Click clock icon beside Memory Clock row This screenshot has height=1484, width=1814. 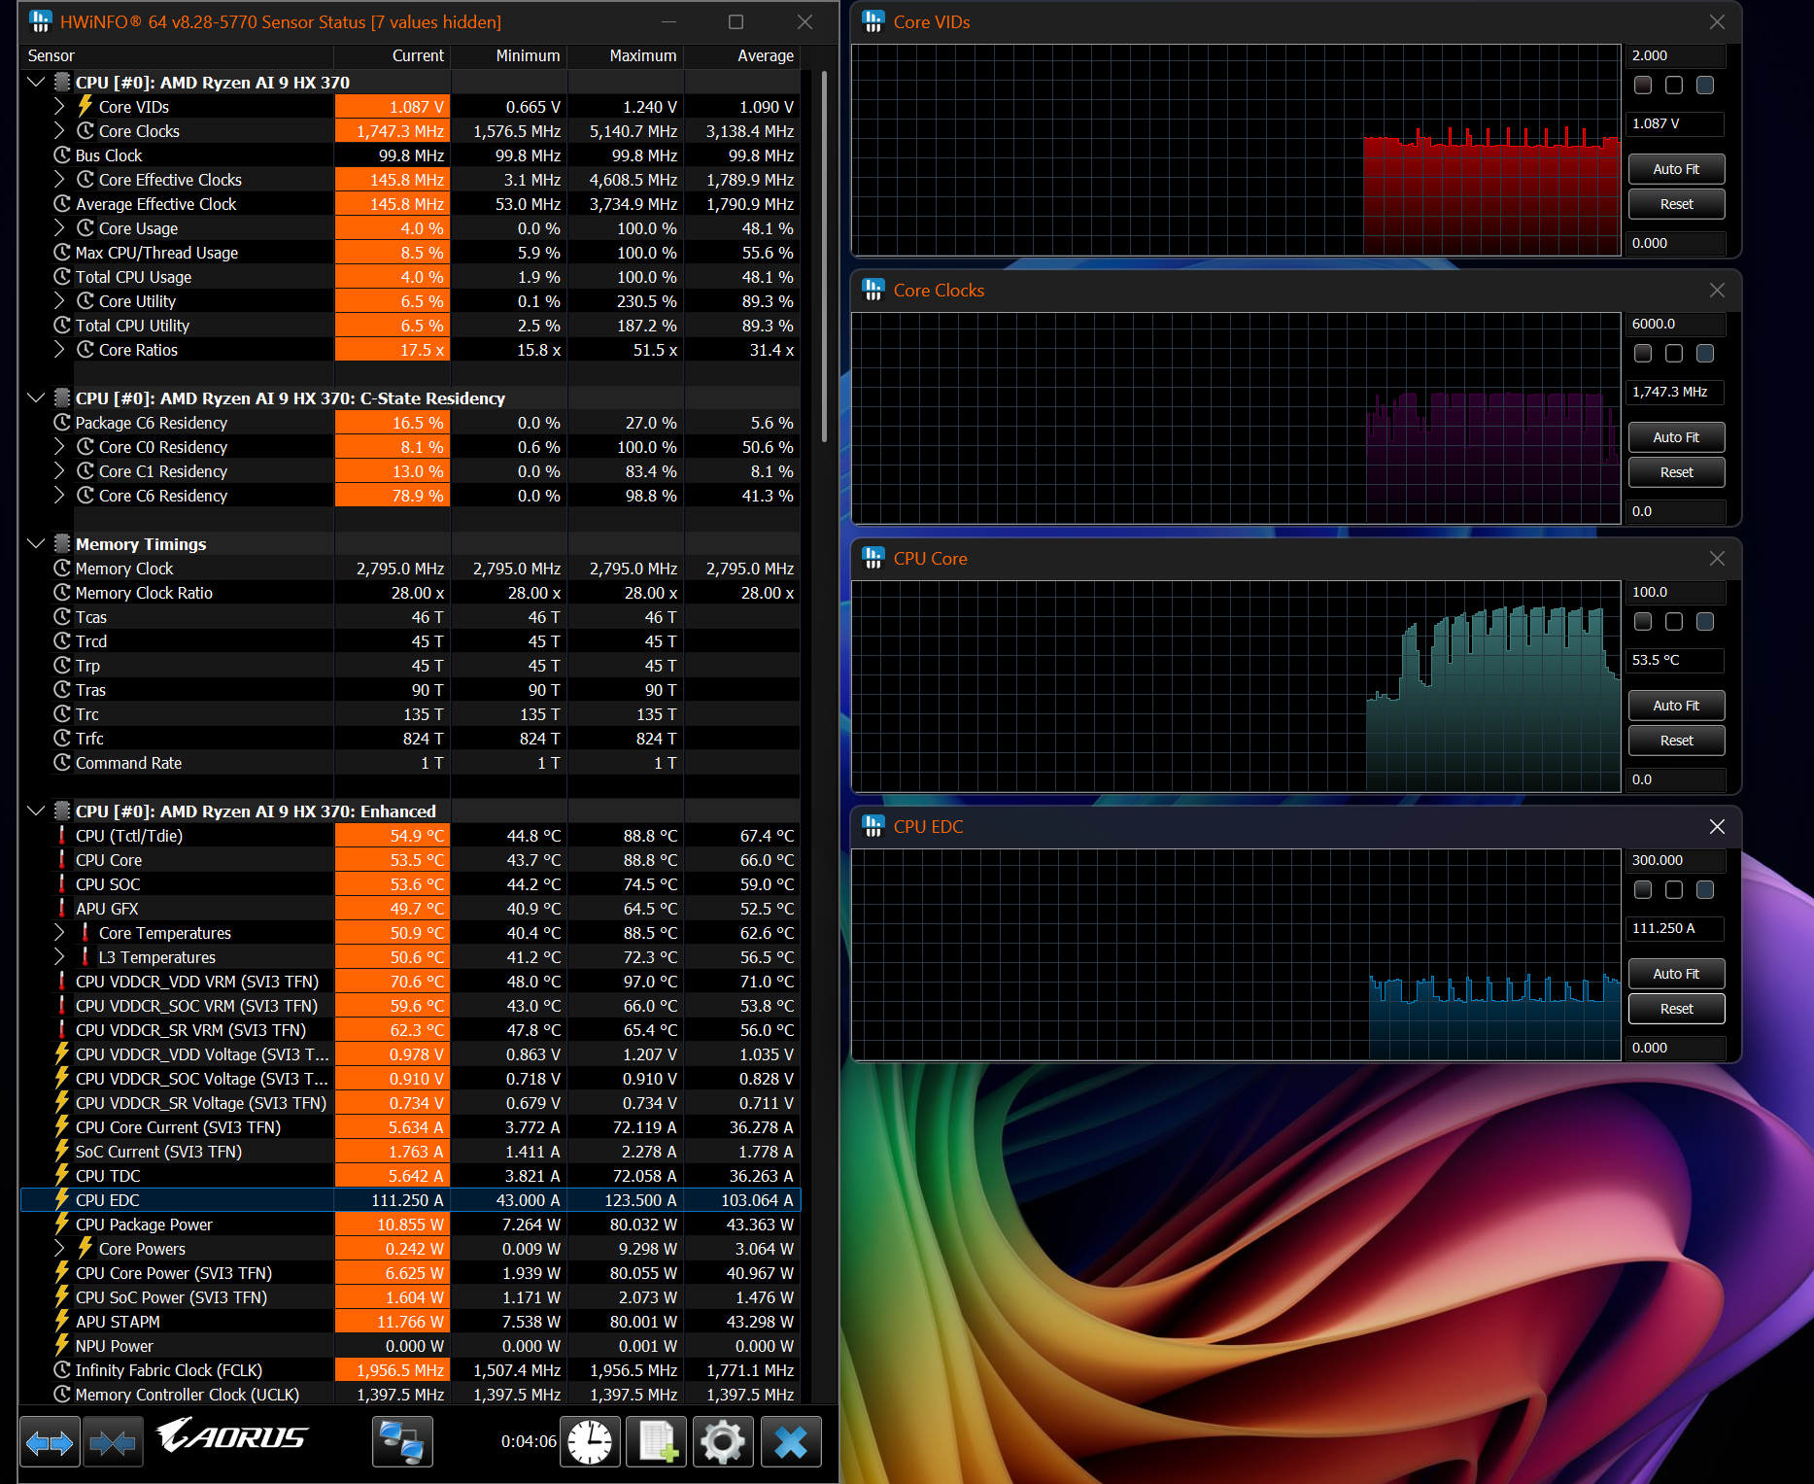tap(62, 568)
